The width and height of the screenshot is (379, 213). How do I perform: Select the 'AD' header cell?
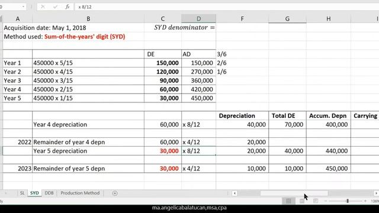pyautogui.click(x=199, y=54)
